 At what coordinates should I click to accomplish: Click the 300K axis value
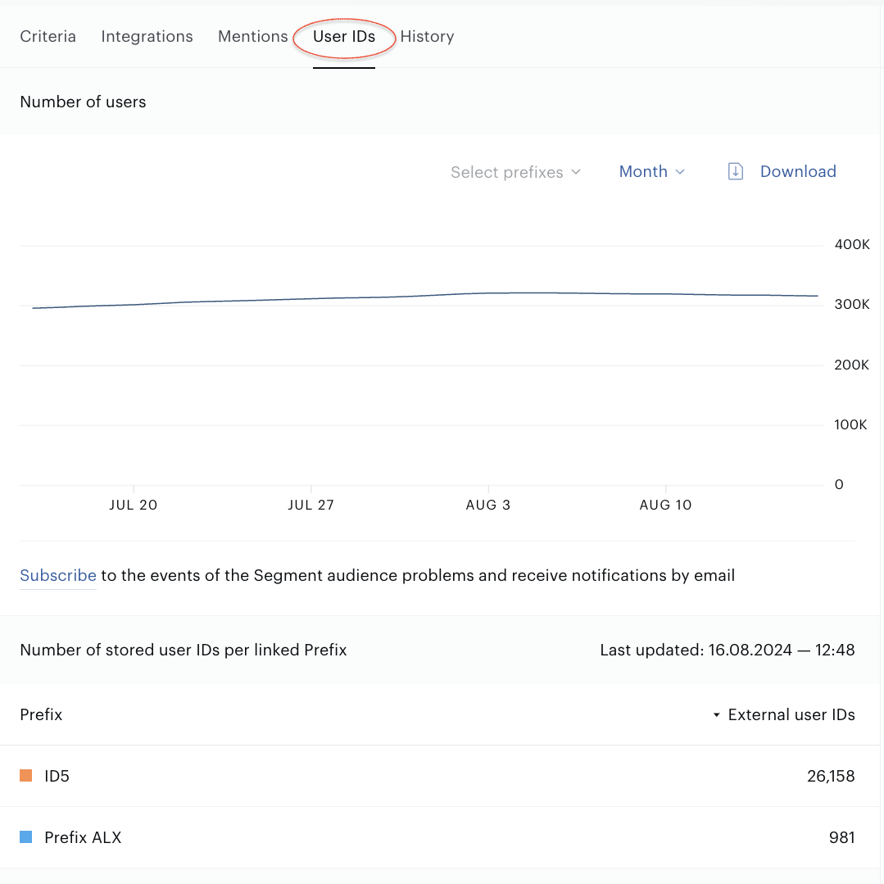click(852, 305)
